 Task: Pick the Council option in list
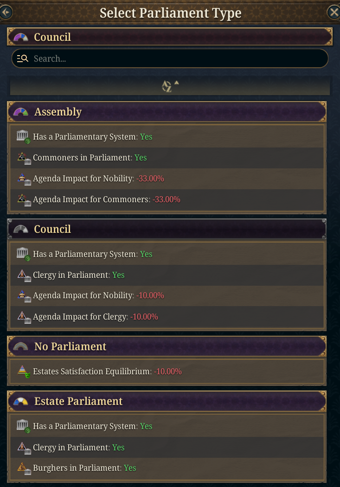[x=167, y=229]
